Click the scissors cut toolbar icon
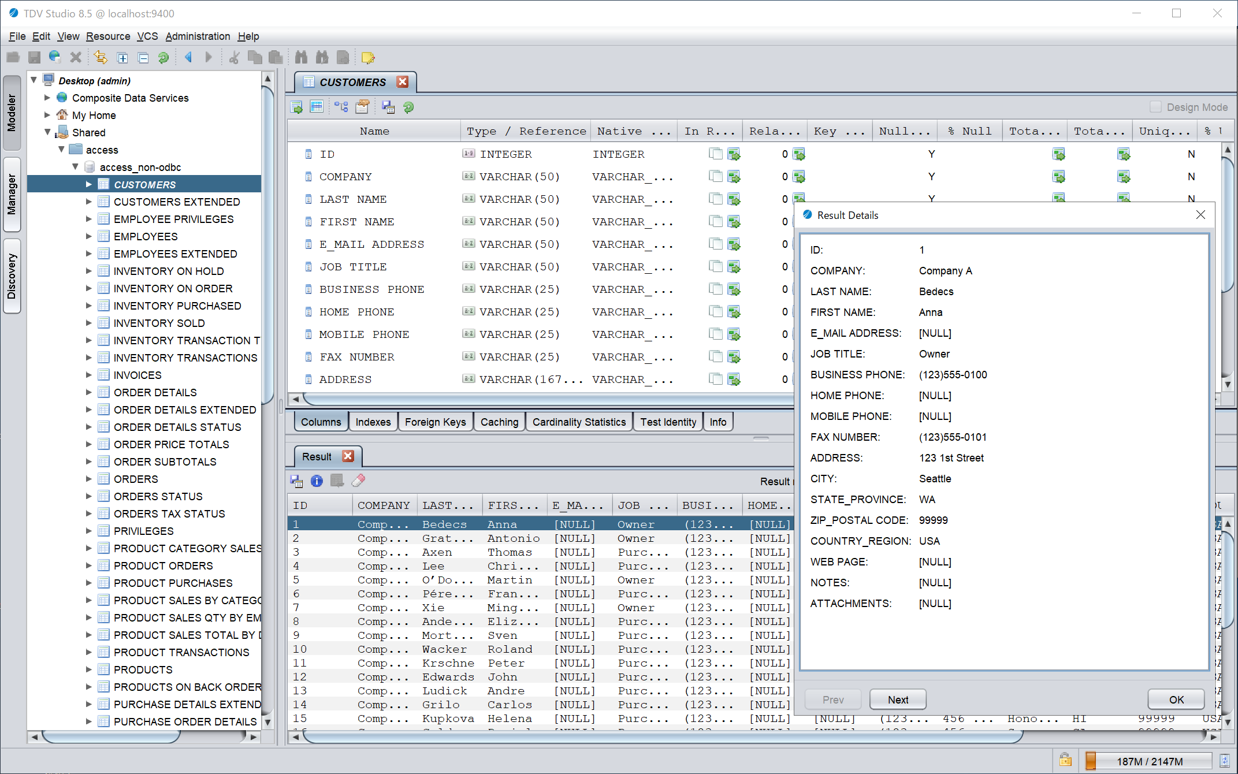The image size is (1238, 774). coord(234,57)
